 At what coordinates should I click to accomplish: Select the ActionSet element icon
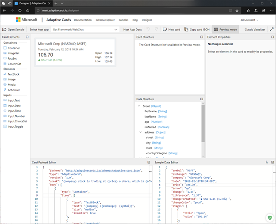[x=5, y=90]
